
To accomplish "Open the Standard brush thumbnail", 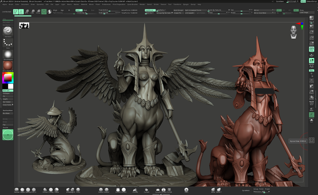I will 7,31.
